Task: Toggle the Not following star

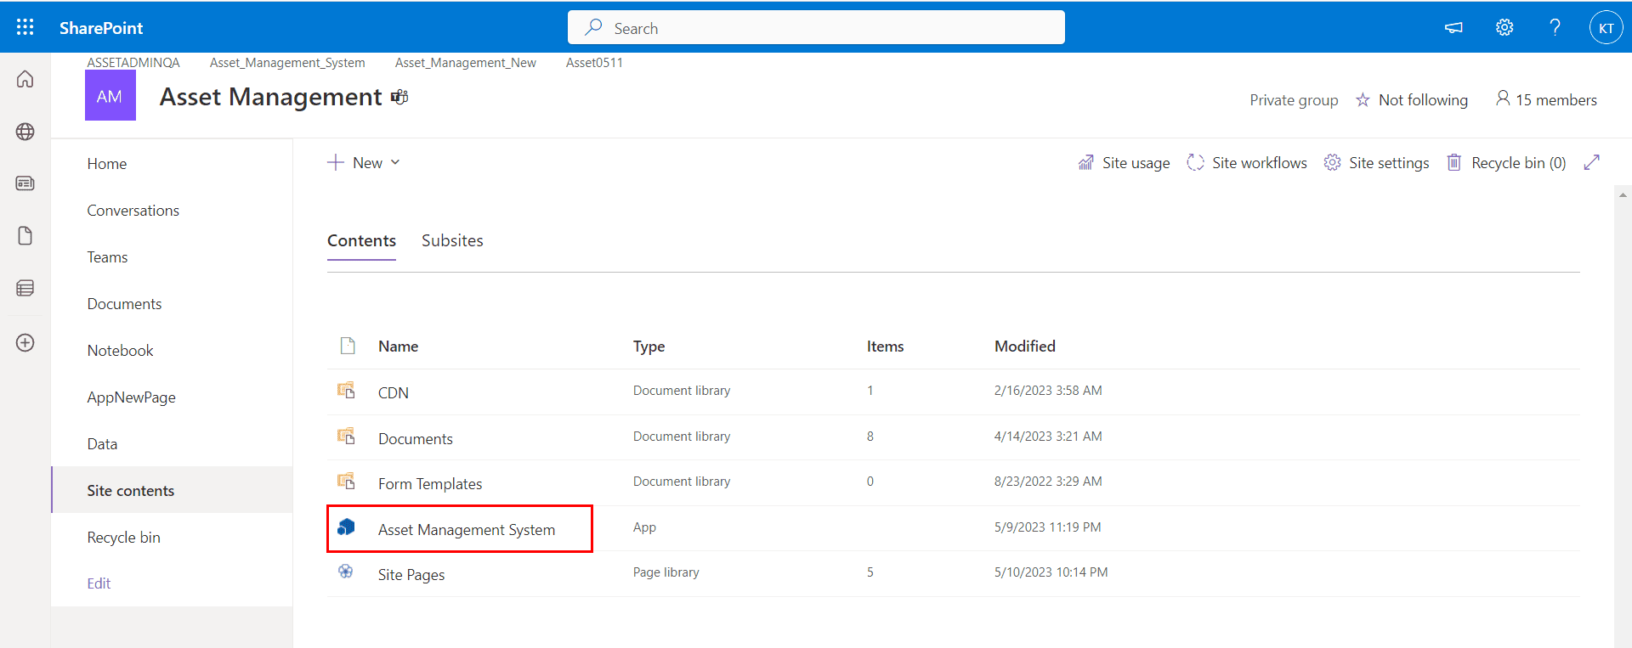Action: tap(1411, 100)
